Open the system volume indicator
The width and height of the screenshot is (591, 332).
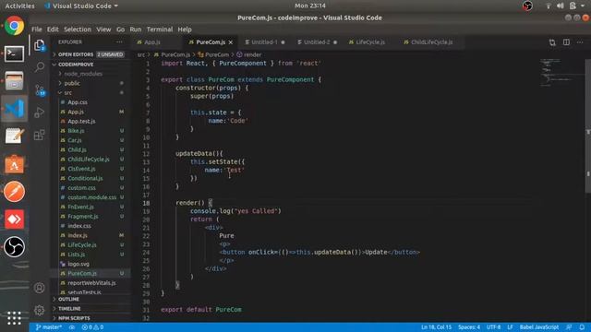[x=561, y=6]
